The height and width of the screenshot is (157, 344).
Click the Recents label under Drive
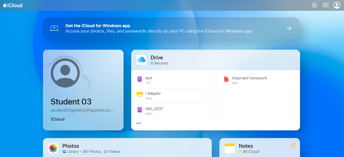pyautogui.click(x=161, y=63)
